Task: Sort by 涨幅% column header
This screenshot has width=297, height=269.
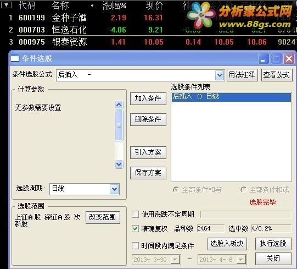Action: 114,6
